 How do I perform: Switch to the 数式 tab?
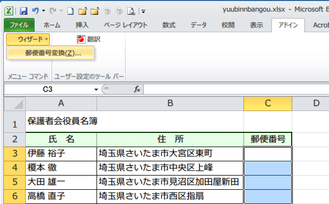169,25
